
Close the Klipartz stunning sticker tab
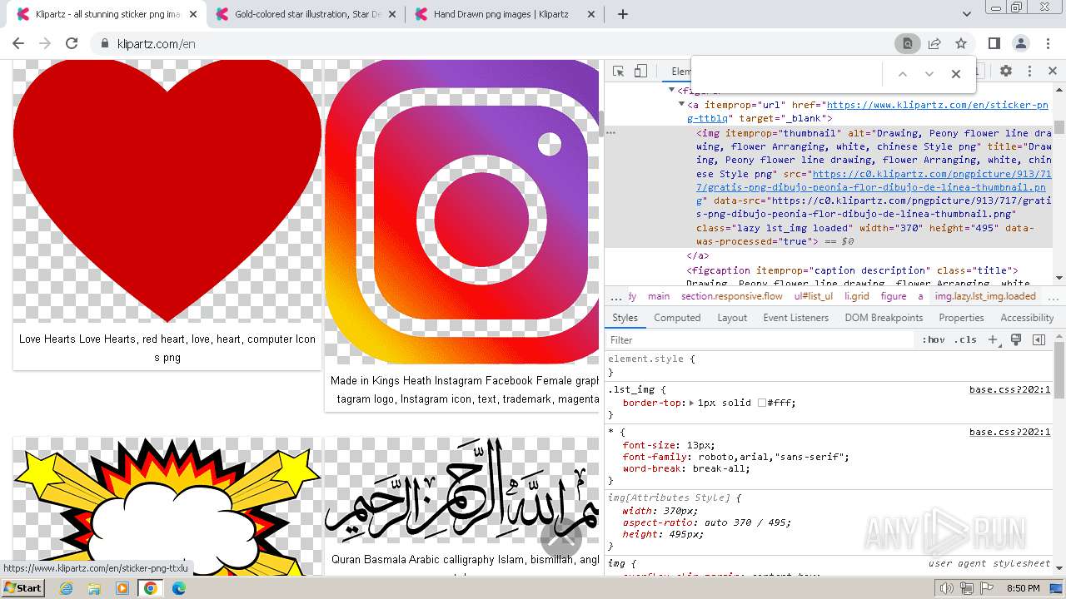(193, 14)
